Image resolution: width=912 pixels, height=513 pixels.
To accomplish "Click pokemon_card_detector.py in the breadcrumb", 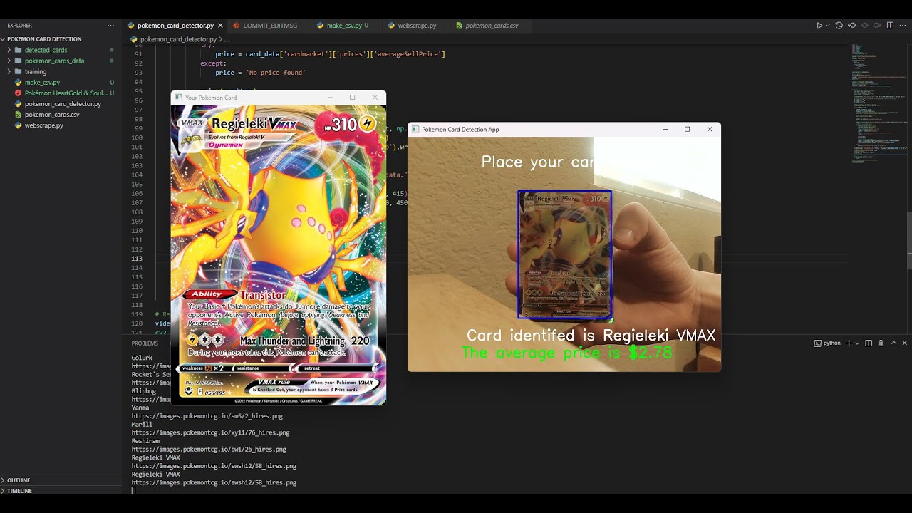I will pyautogui.click(x=178, y=39).
